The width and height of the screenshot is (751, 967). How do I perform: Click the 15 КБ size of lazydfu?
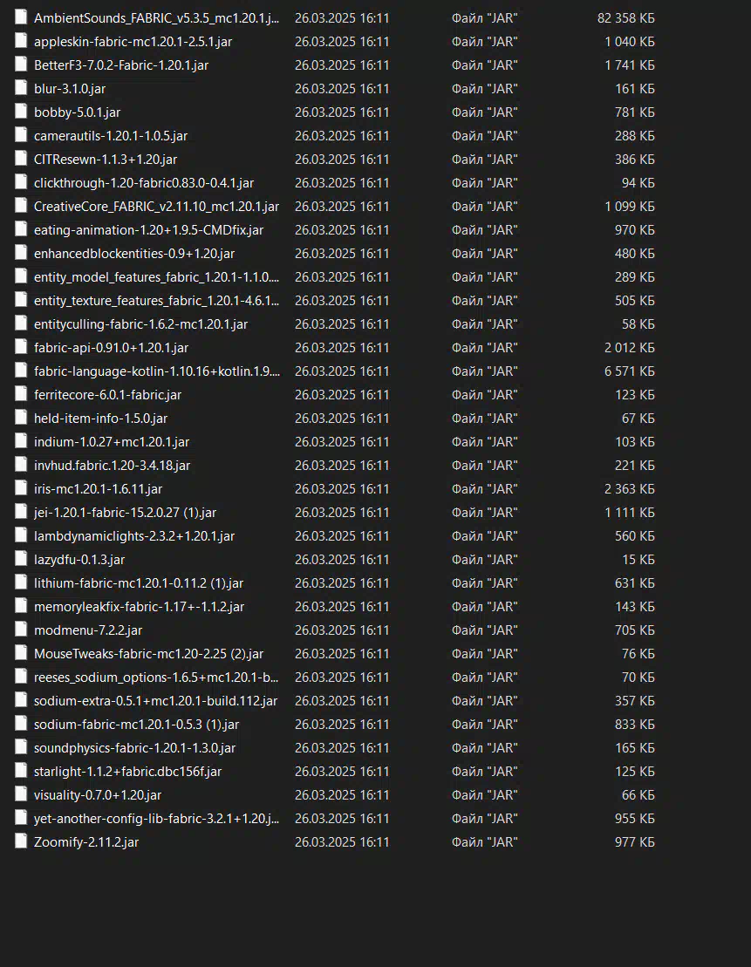[x=638, y=559]
